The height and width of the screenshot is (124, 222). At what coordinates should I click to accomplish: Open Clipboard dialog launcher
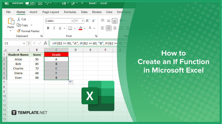(x=41, y=36)
